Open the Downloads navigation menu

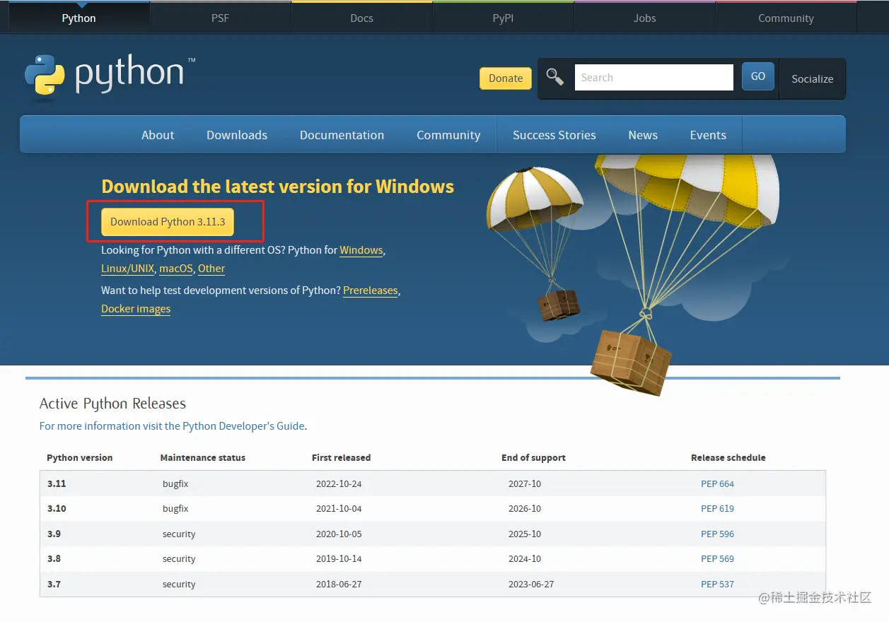point(237,135)
